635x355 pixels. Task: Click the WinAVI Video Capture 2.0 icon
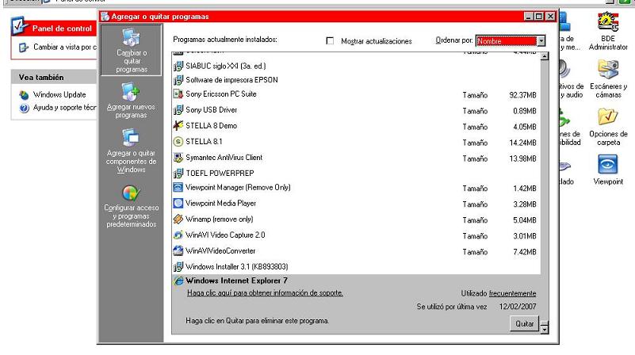tap(178, 235)
